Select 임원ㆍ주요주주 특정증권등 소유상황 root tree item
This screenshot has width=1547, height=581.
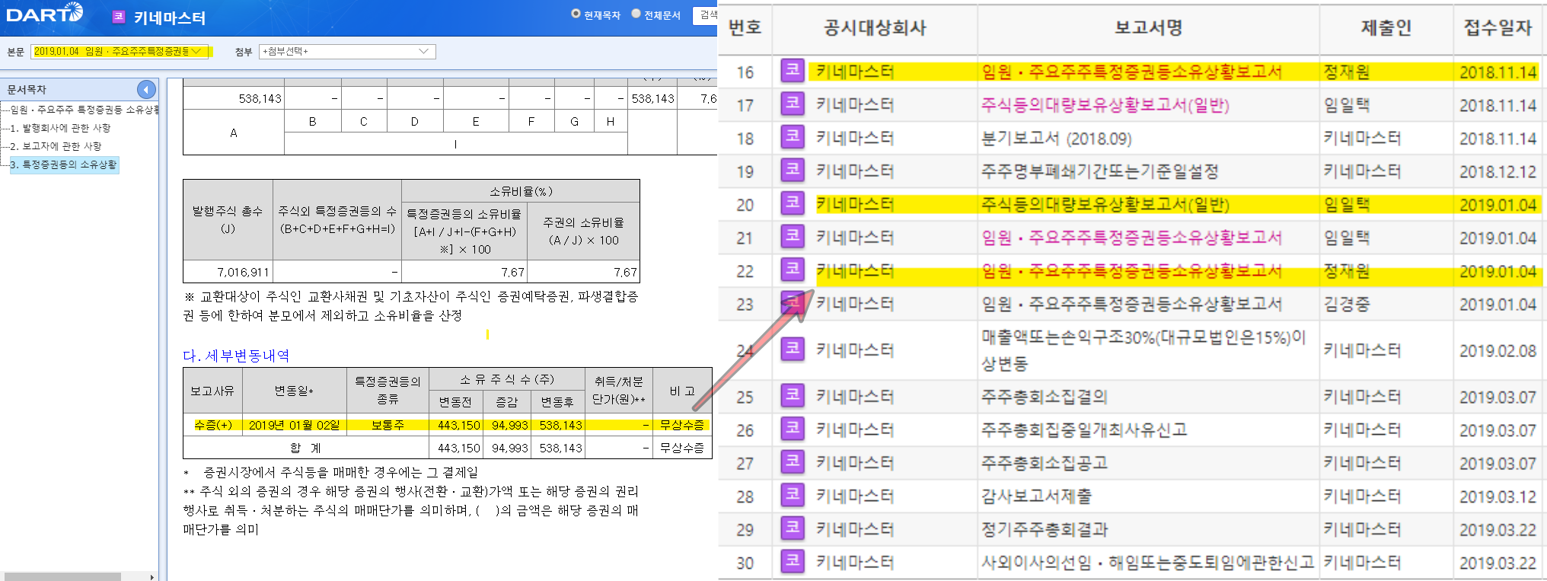[85, 110]
